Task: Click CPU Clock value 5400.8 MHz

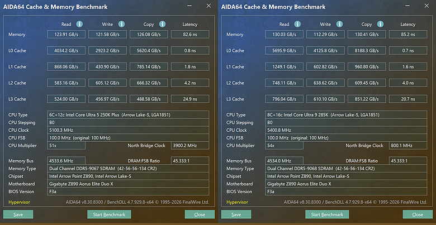Action: coord(346,130)
